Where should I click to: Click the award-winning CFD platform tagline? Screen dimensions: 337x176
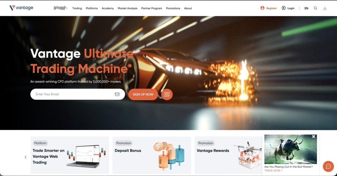[76, 82]
